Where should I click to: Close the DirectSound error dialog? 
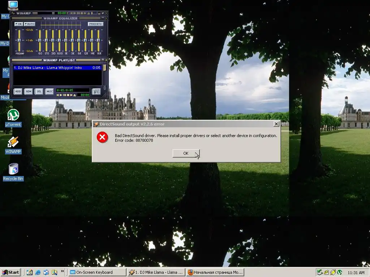pos(276,124)
